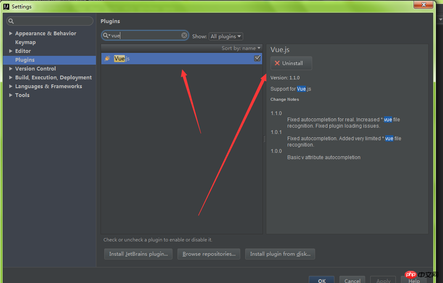
Task: Open the Sort by name dropdown
Action: (x=241, y=48)
